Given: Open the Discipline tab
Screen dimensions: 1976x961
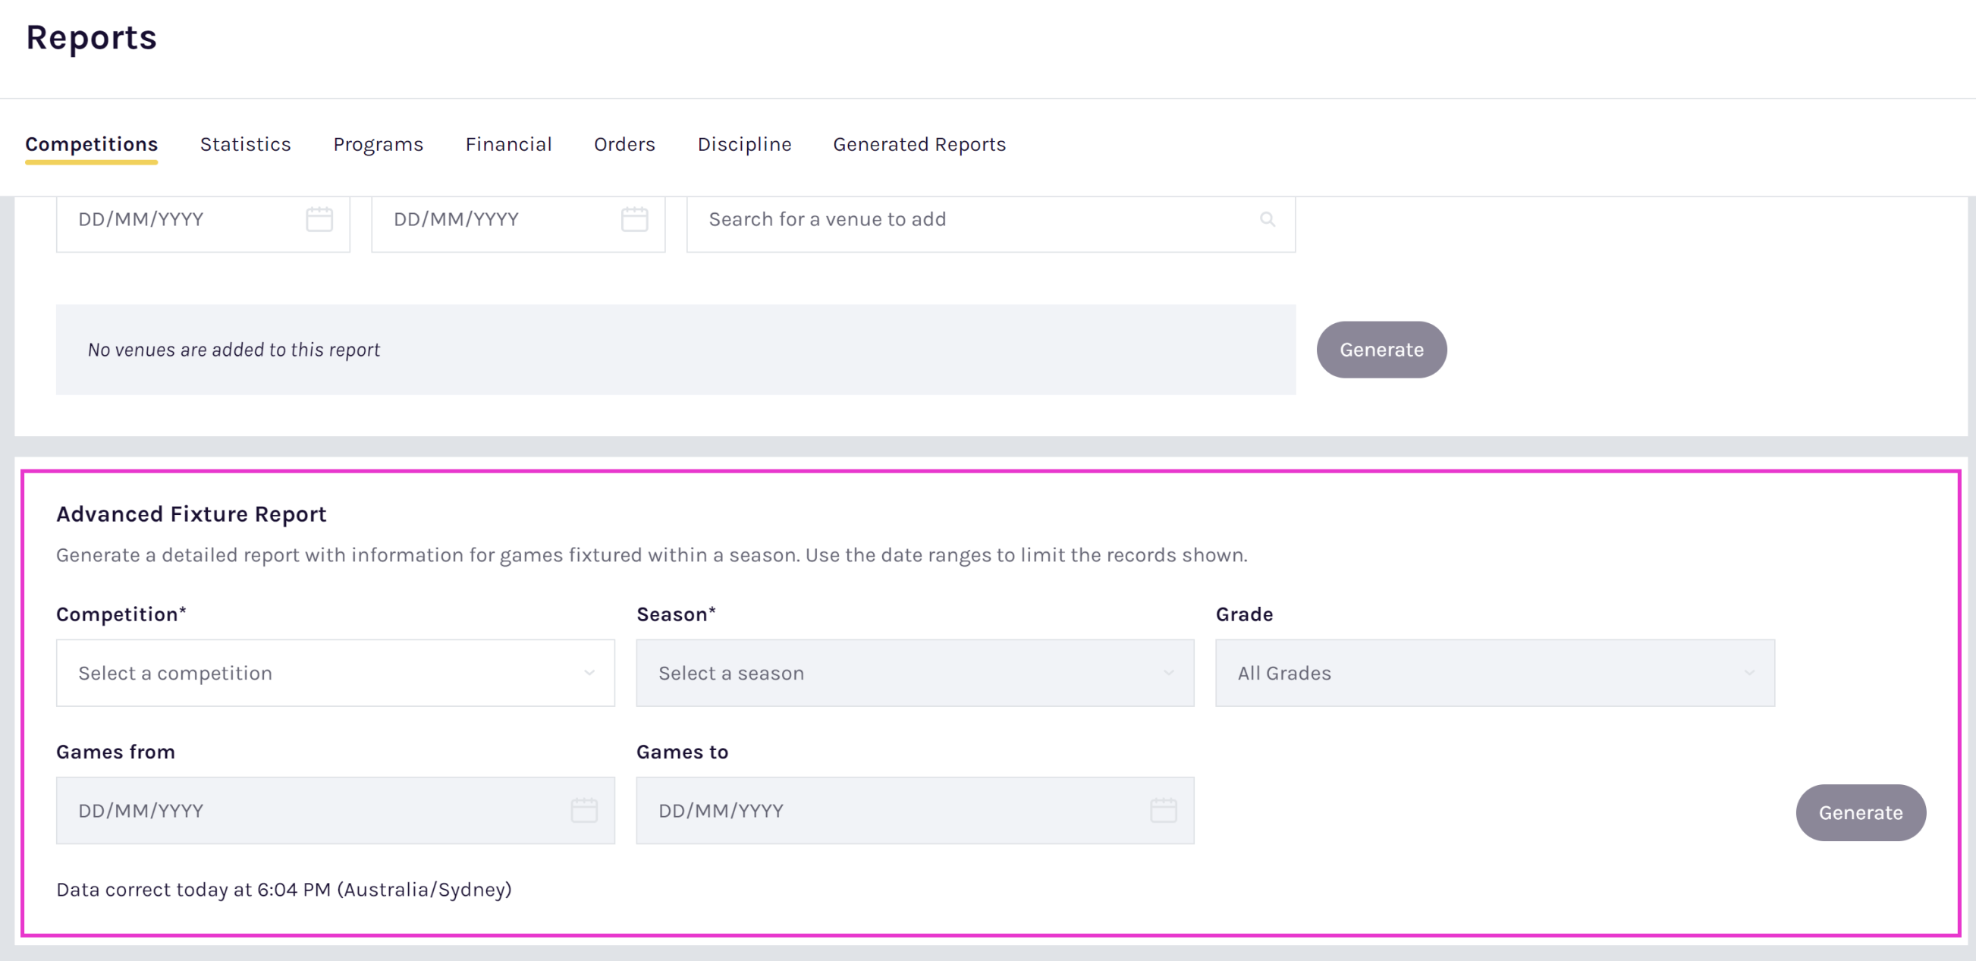Looking at the screenshot, I should click(744, 144).
